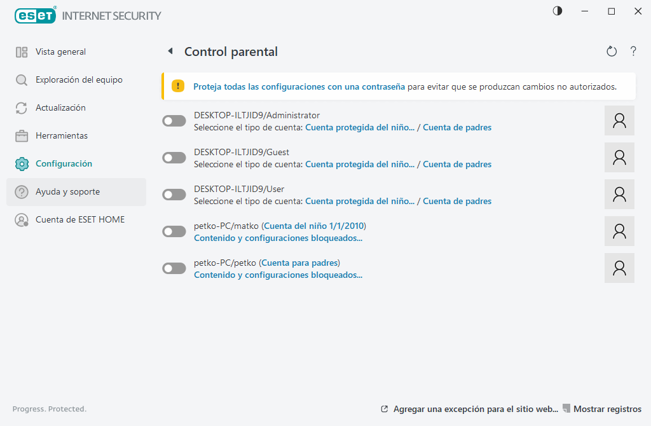Open Mostrar registros at the bottom
Image resolution: width=651 pixels, height=426 pixels.
point(607,409)
